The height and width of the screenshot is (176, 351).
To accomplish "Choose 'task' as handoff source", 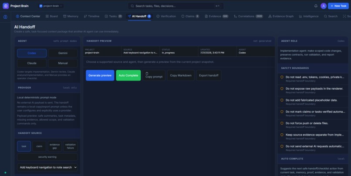I will (x=24, y=146).
